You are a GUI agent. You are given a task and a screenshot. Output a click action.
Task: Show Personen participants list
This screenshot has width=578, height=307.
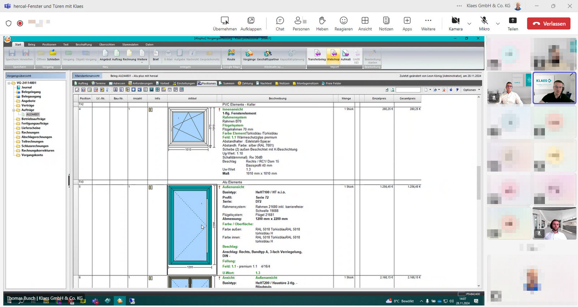(x=301, y=24)
